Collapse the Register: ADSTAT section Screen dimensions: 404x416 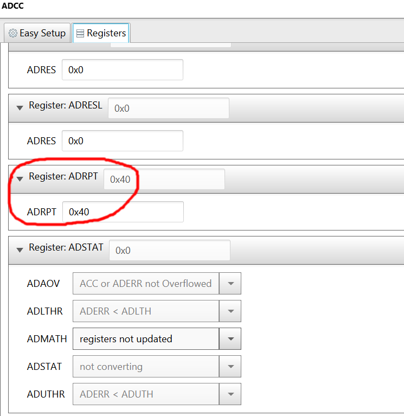(x=20, y=249)
